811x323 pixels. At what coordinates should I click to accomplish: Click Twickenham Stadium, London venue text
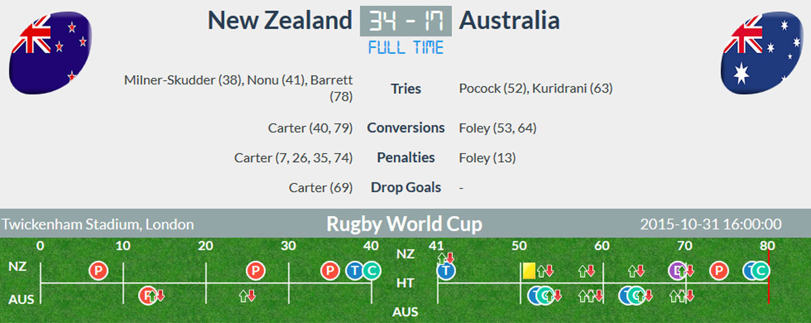(98, 224)
